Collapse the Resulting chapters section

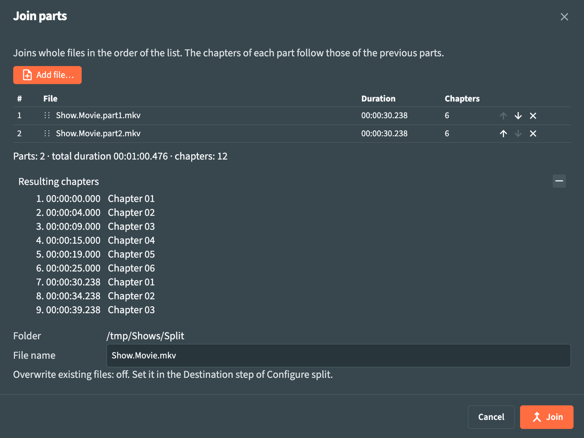(559, 181)
